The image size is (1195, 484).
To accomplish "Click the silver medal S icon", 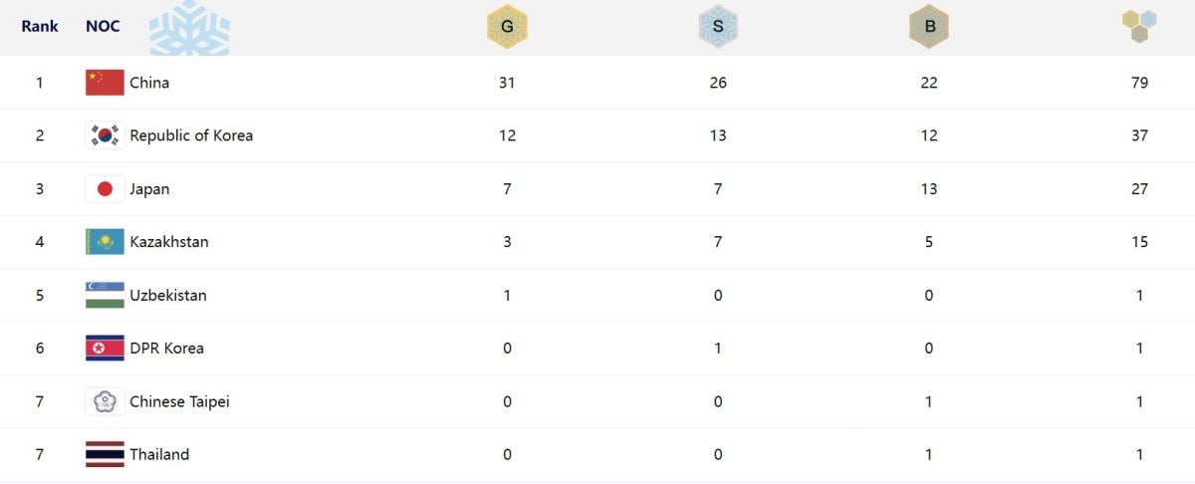I will pyautogui.click(x=718, y=28).
